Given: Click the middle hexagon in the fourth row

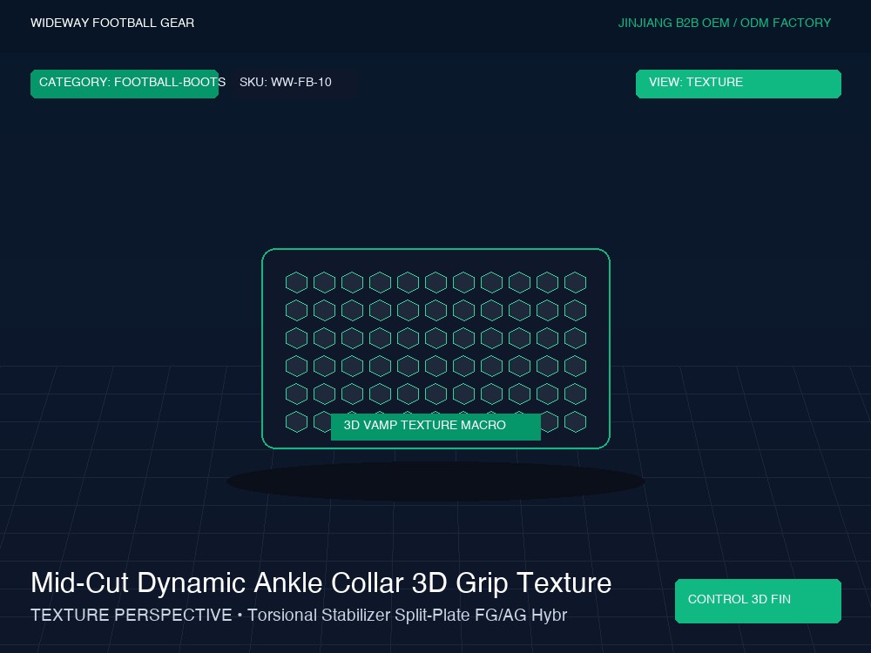Looking at the screenshot, I should (x=436, y=366).
